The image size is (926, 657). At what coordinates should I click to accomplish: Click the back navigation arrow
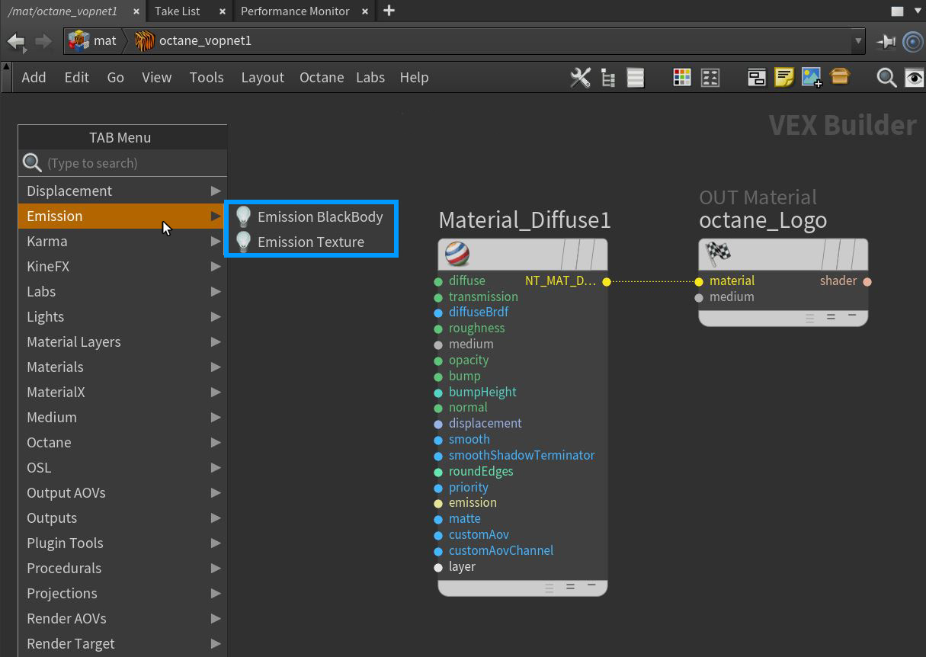coord(16,41)
